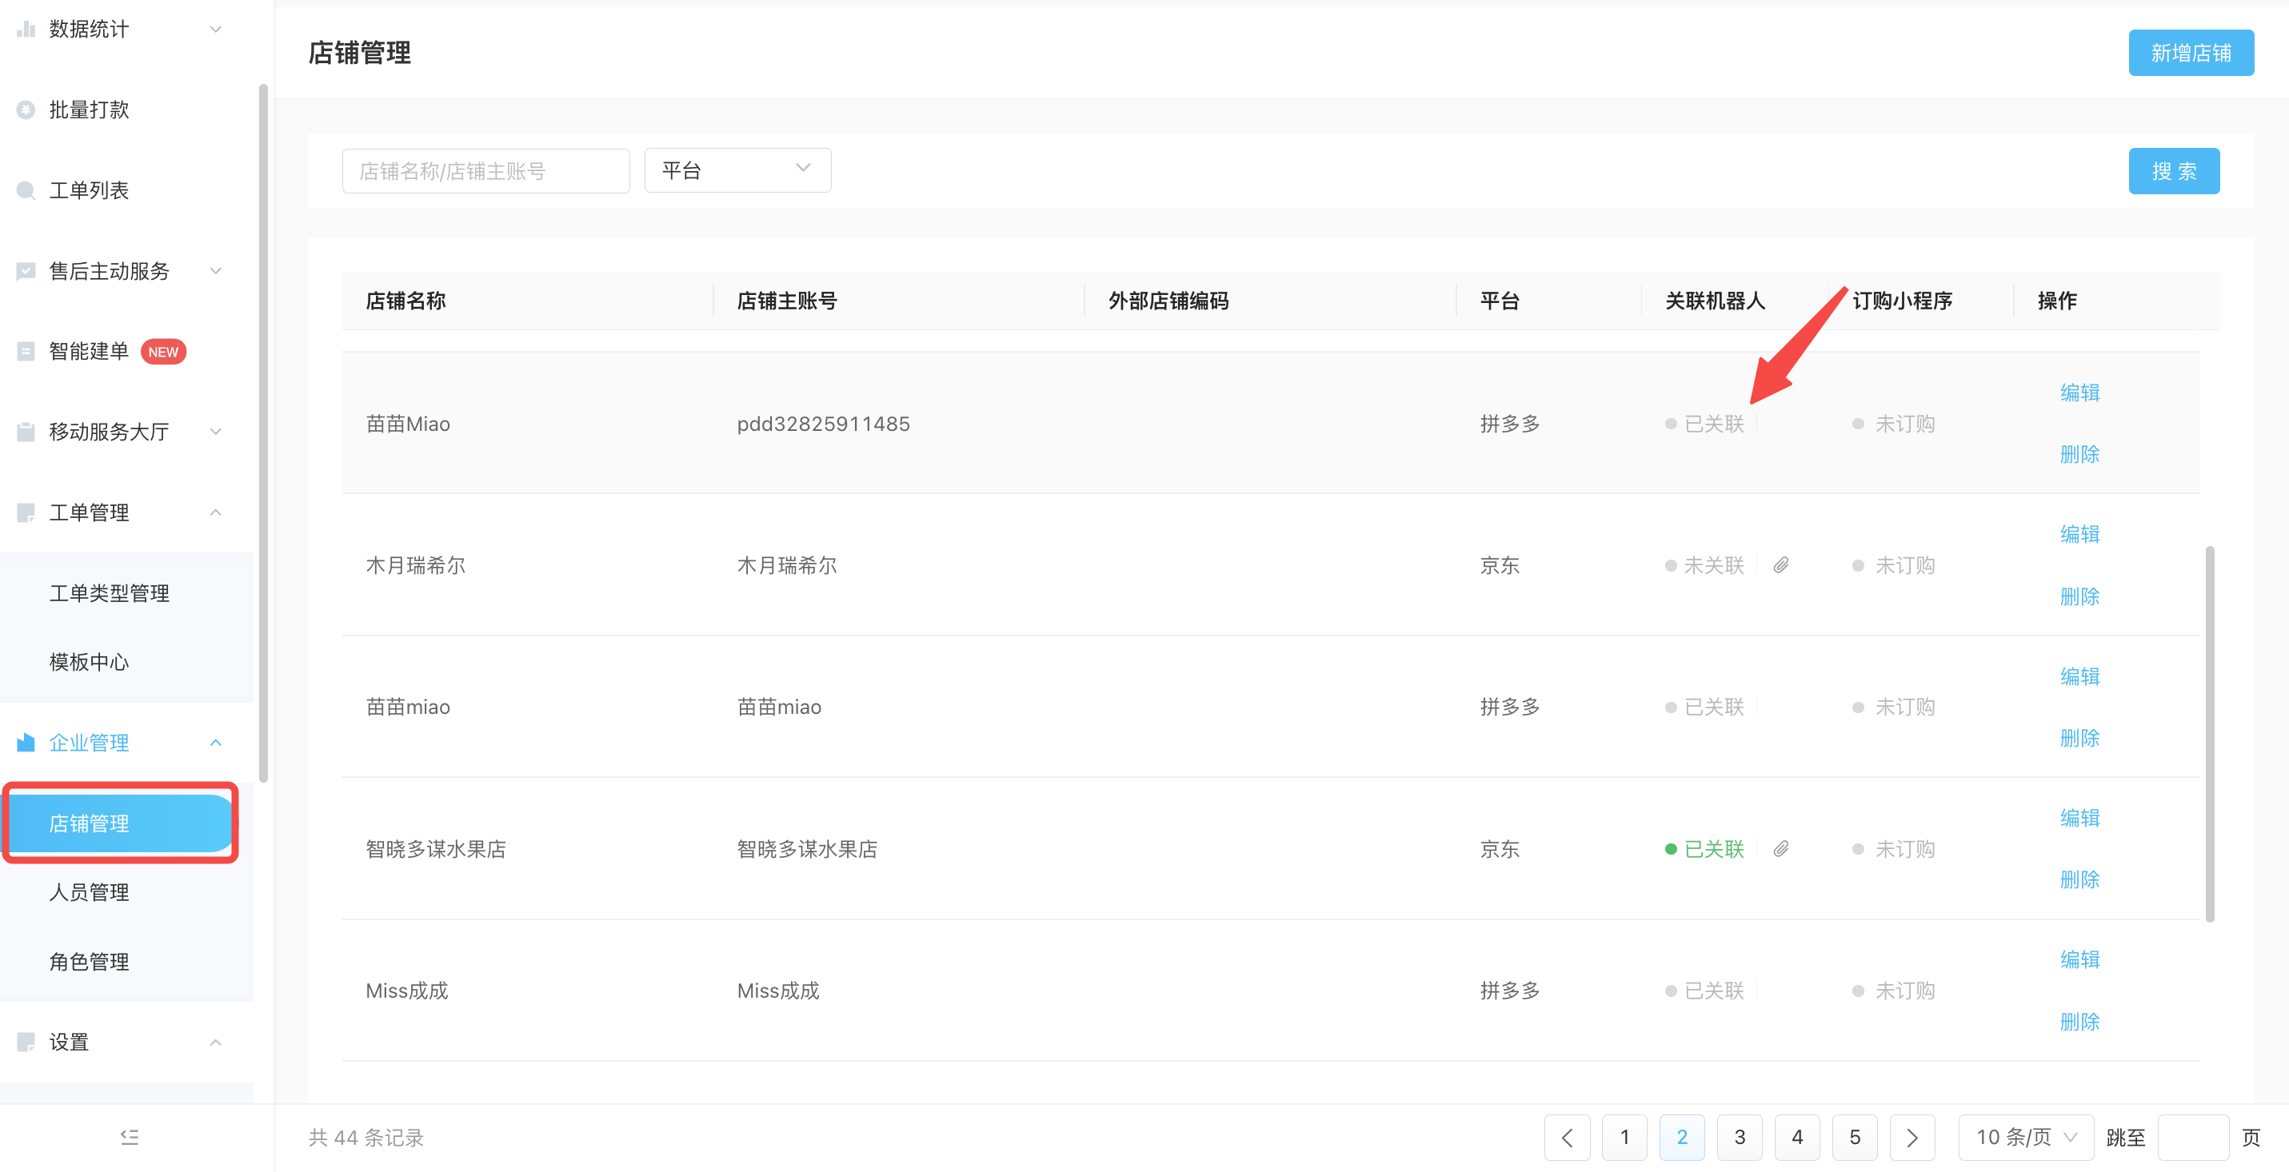Click the paperclip icon in 木月瑞希尔 row

(1780, 565)
